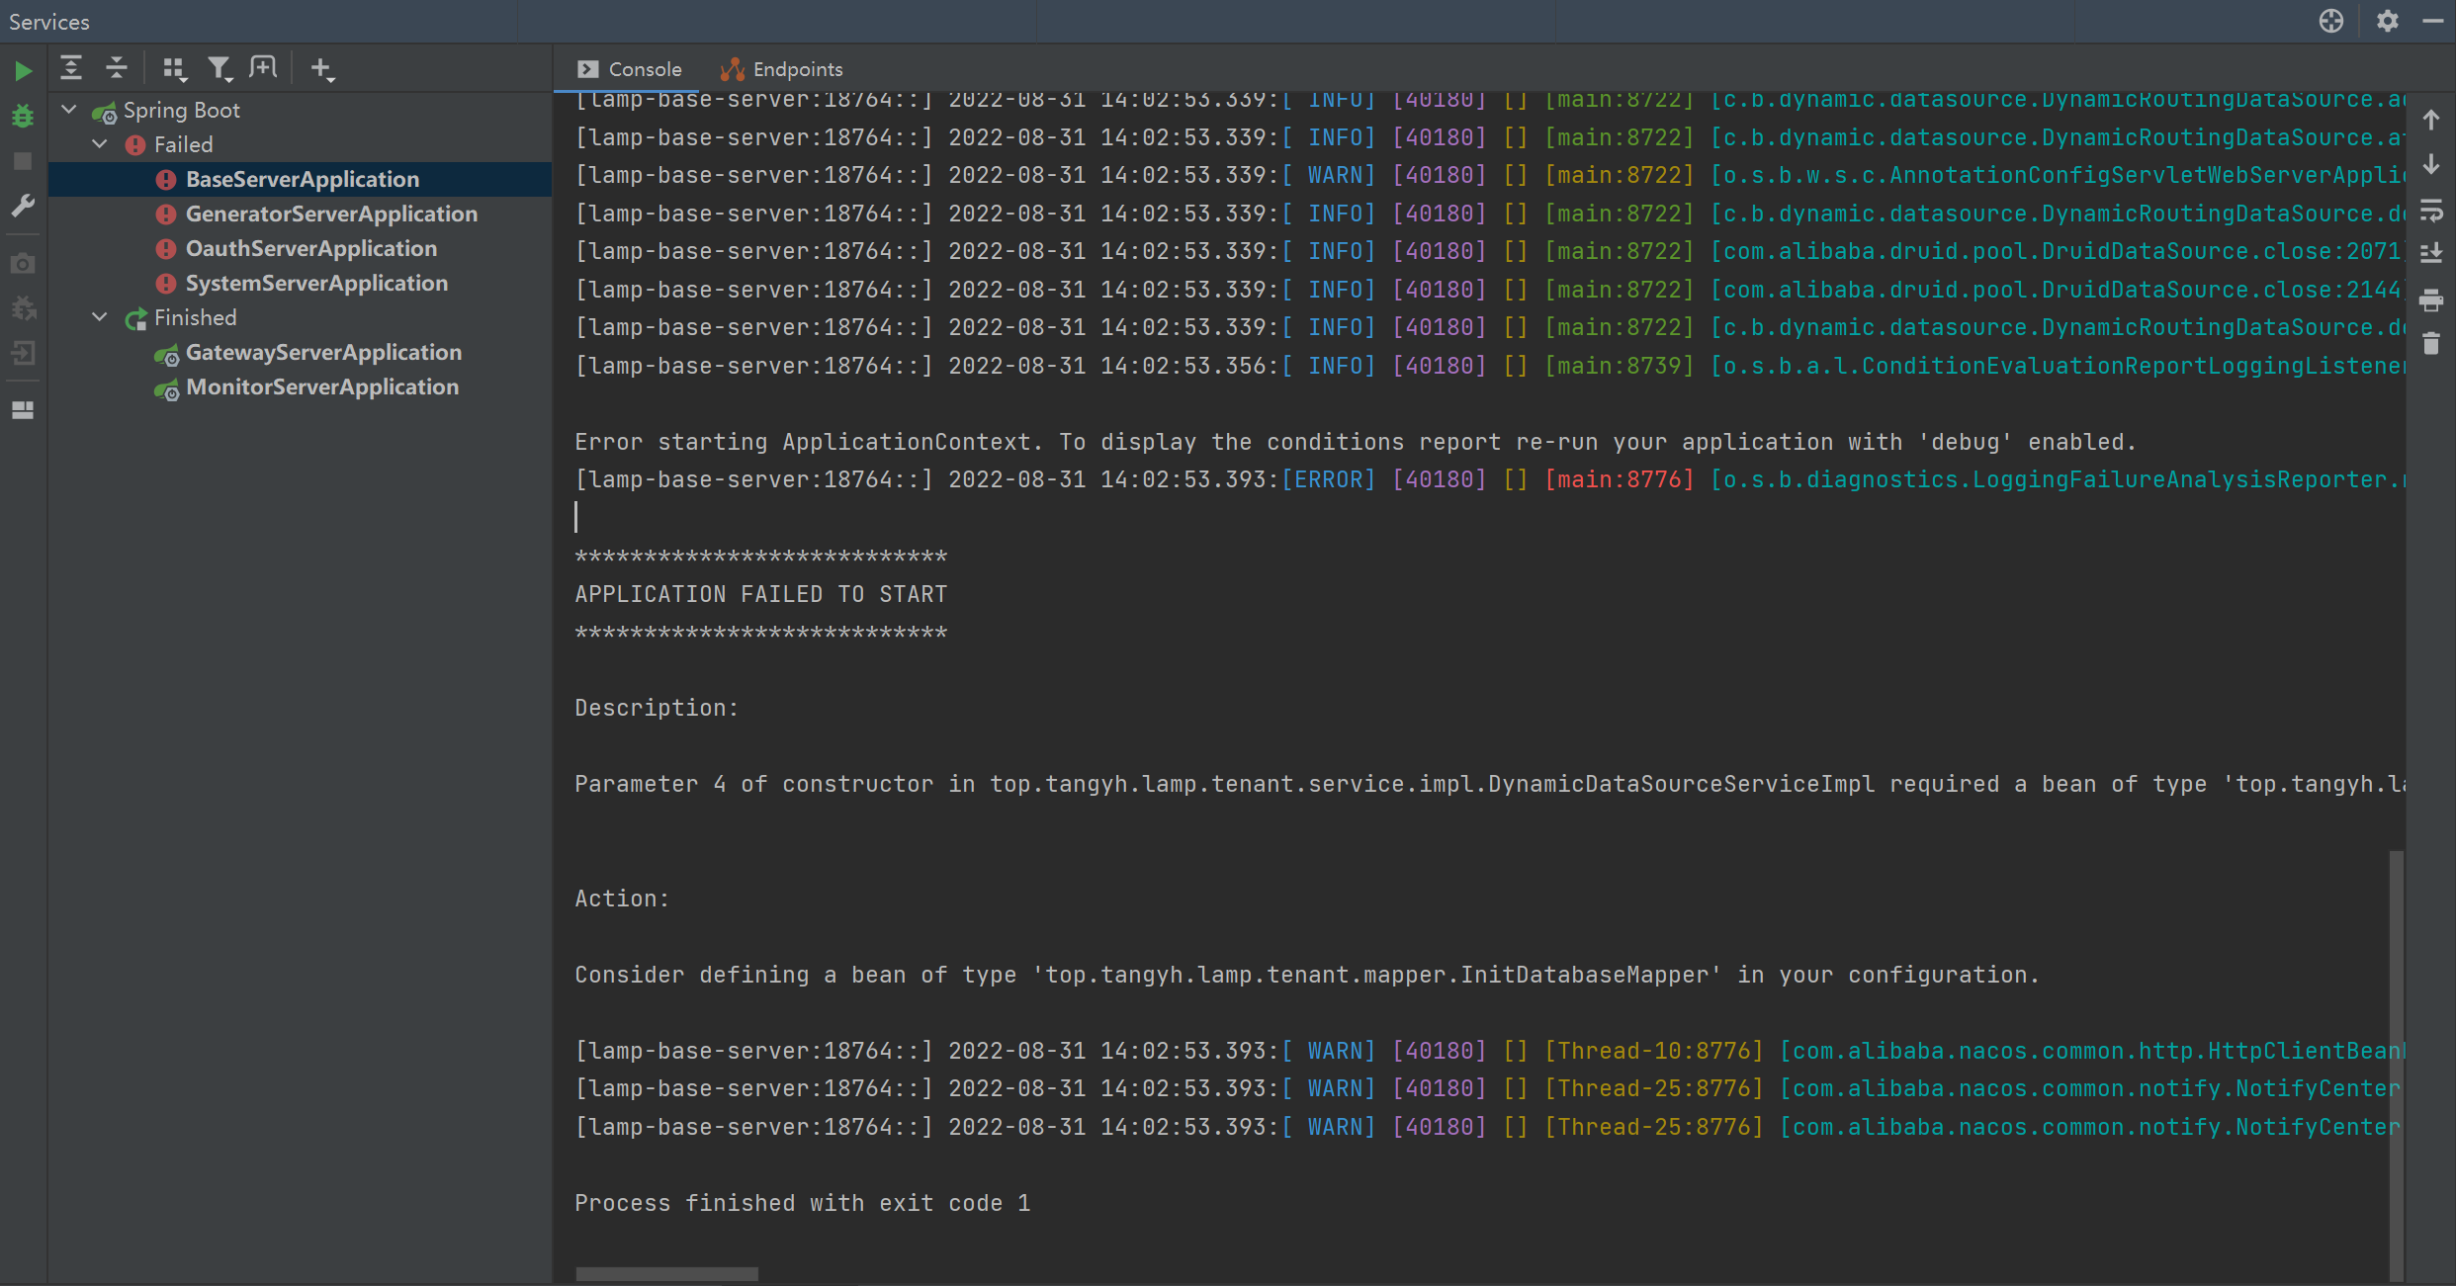Viewport: 2456px width, 1286px height.
Task: Click the layout panel icon in left sidebar
Action: 23,409
